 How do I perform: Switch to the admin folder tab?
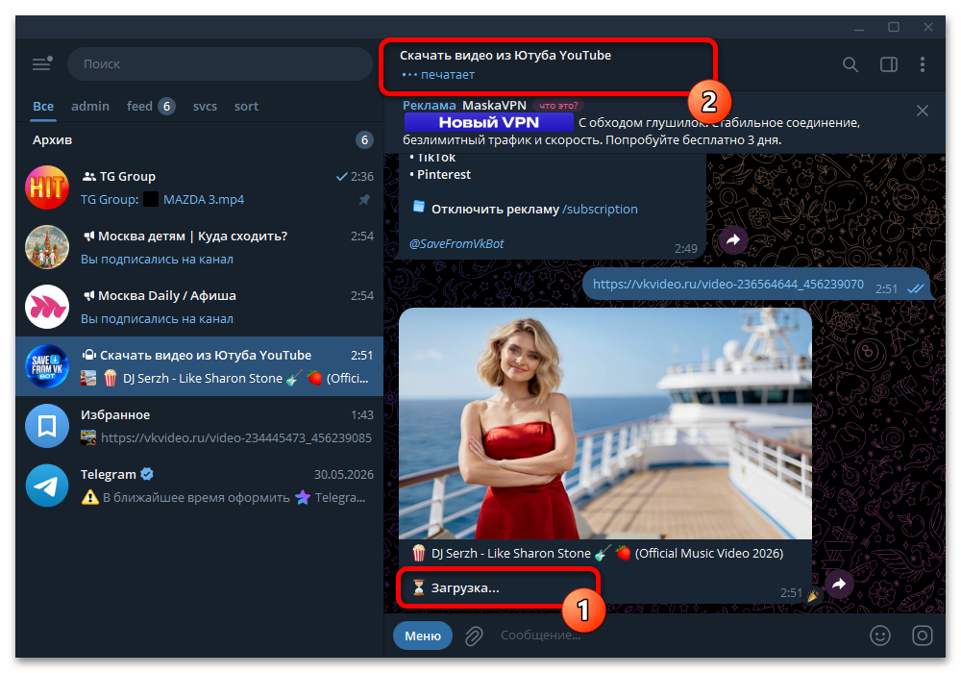point(90,106)
